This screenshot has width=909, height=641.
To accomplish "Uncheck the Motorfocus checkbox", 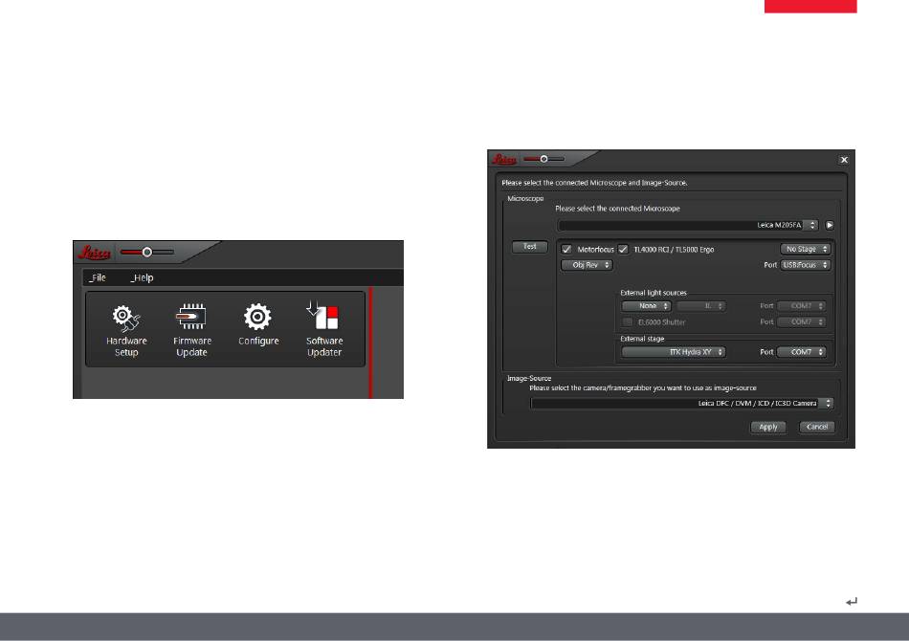I will [567, 250].
